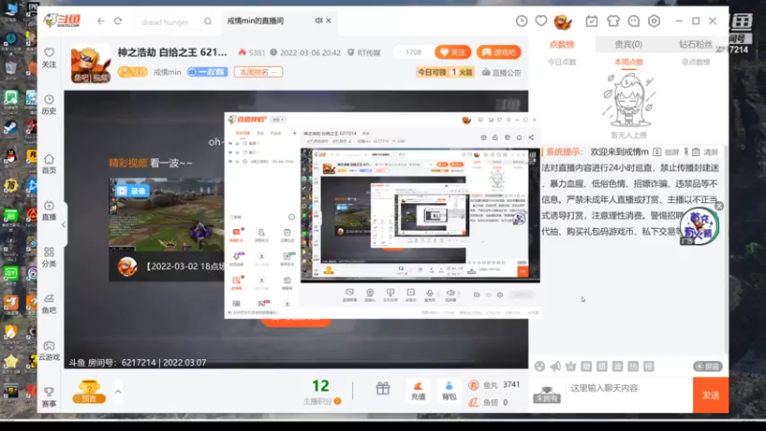Open 直播 in the left sidebar

click(x=49, y=211)
